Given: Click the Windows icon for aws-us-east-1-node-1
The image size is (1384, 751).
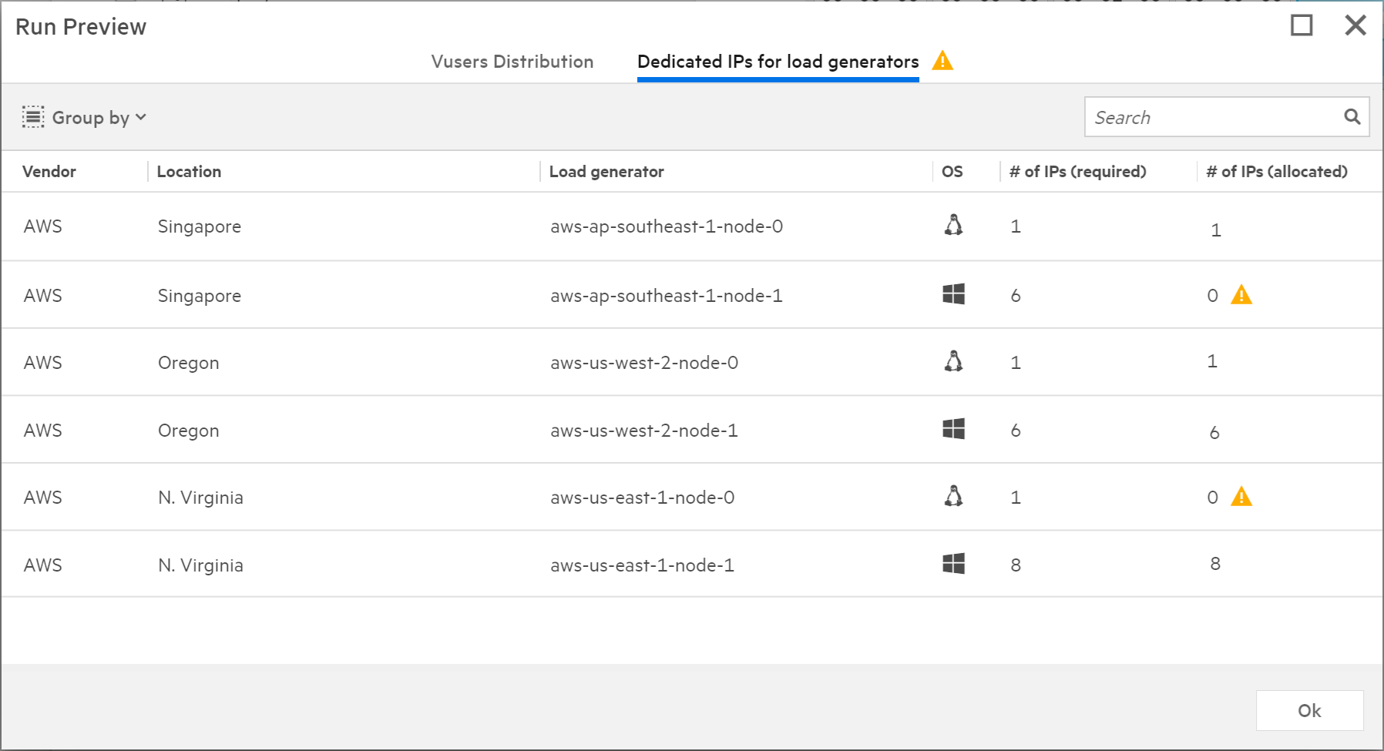Looking at the screenshot, I should pos(953,564).
